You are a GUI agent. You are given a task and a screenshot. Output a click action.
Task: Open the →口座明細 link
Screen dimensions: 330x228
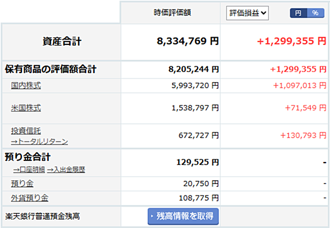point(29,169)
